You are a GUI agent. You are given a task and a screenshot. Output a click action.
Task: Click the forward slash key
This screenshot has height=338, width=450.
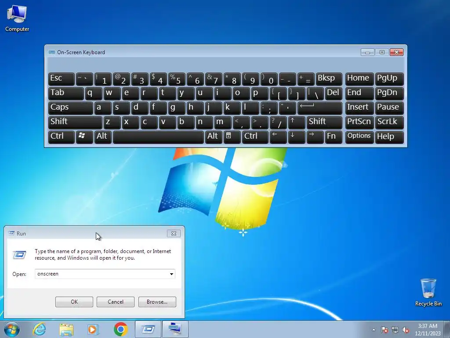point(278,122)
